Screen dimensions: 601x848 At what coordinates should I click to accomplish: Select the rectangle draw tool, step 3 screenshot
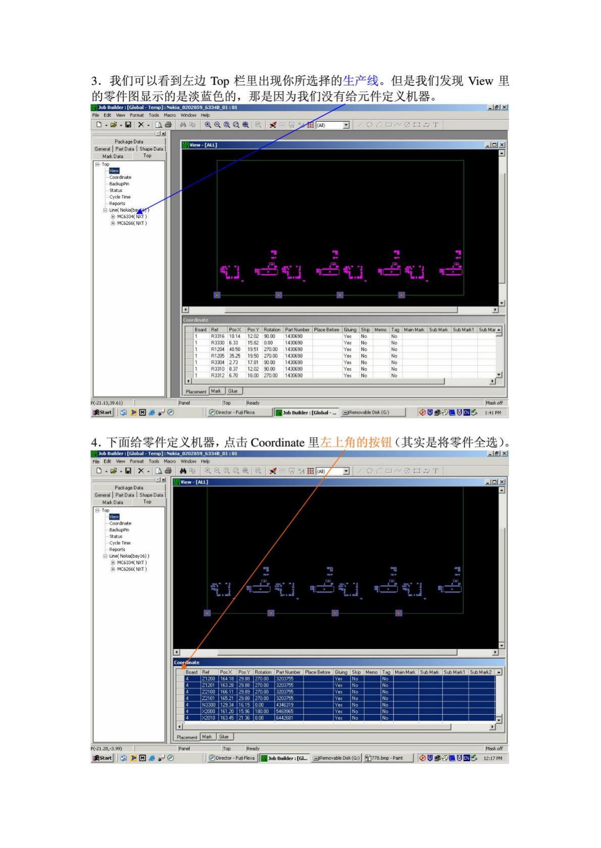click(388, 125)
